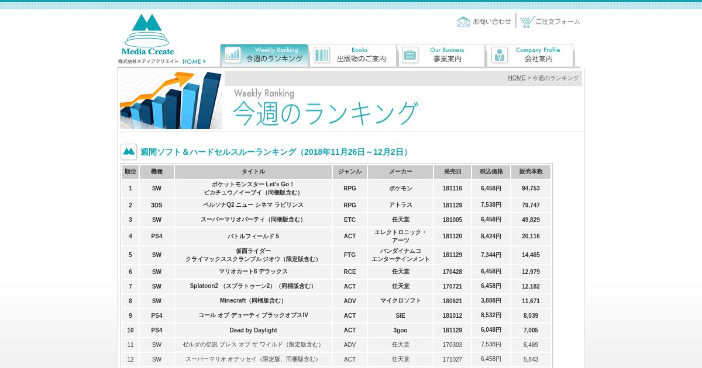Click the icon beside weekly ranking heading
The width and height of the screenshot is (702, 368).
[129, 152]
